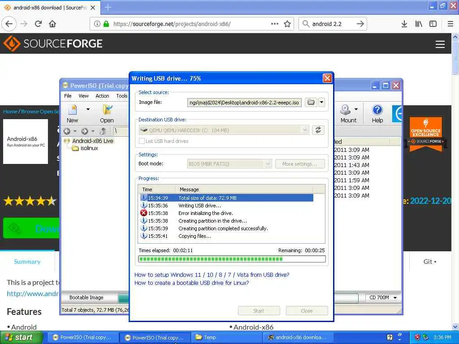Viewport: 459px width, 344px height.
Task: Submit the android 2.2 search arrow
Action: pos(360,24)
